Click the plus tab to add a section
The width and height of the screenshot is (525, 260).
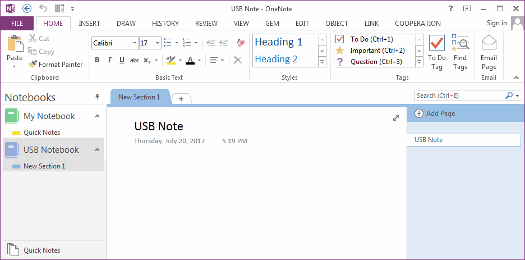[x=181, y=99]
